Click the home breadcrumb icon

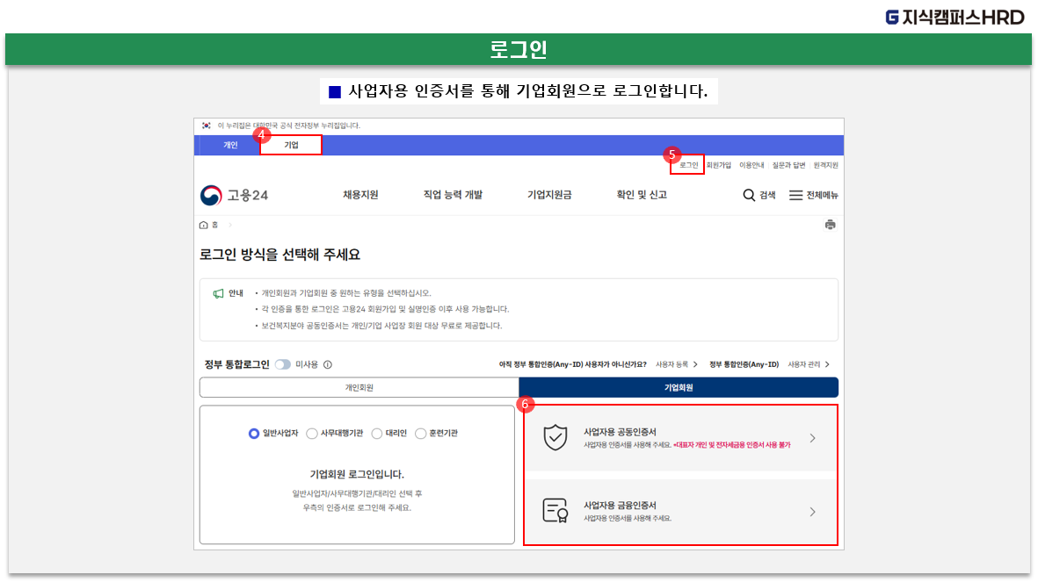tap(204, 226)
